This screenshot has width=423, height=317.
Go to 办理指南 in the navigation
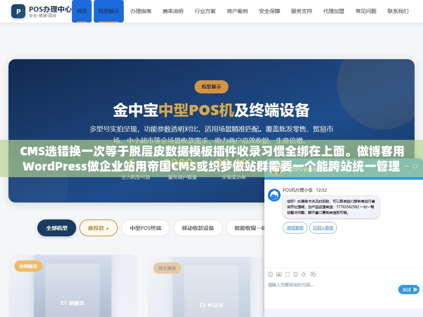141,11
